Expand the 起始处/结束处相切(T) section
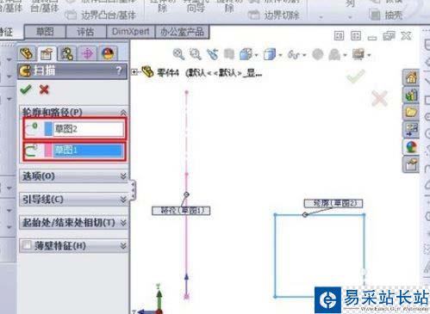The width and height of the screenshot is (430, 314). (x=123, y=223)
